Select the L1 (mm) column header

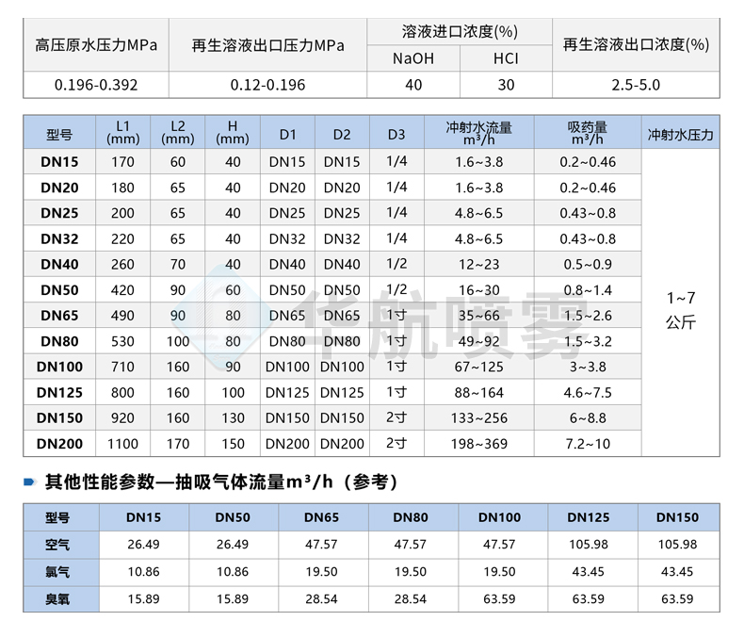click(122, 133)
